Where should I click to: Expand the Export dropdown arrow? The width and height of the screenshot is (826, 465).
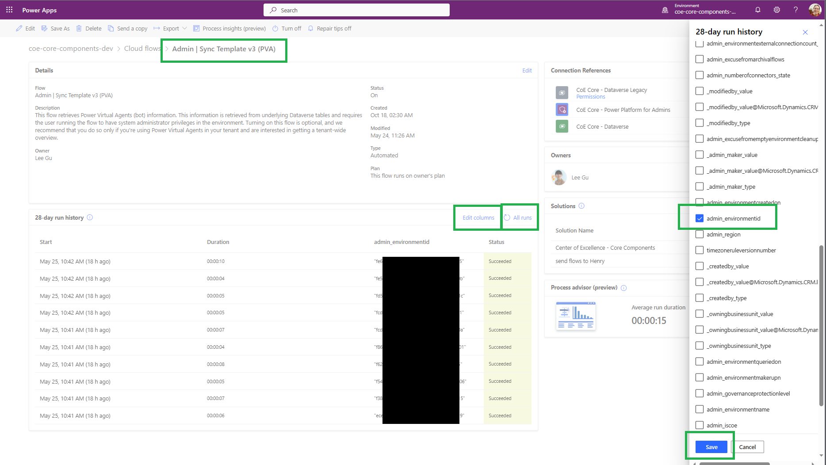point(184,28)
